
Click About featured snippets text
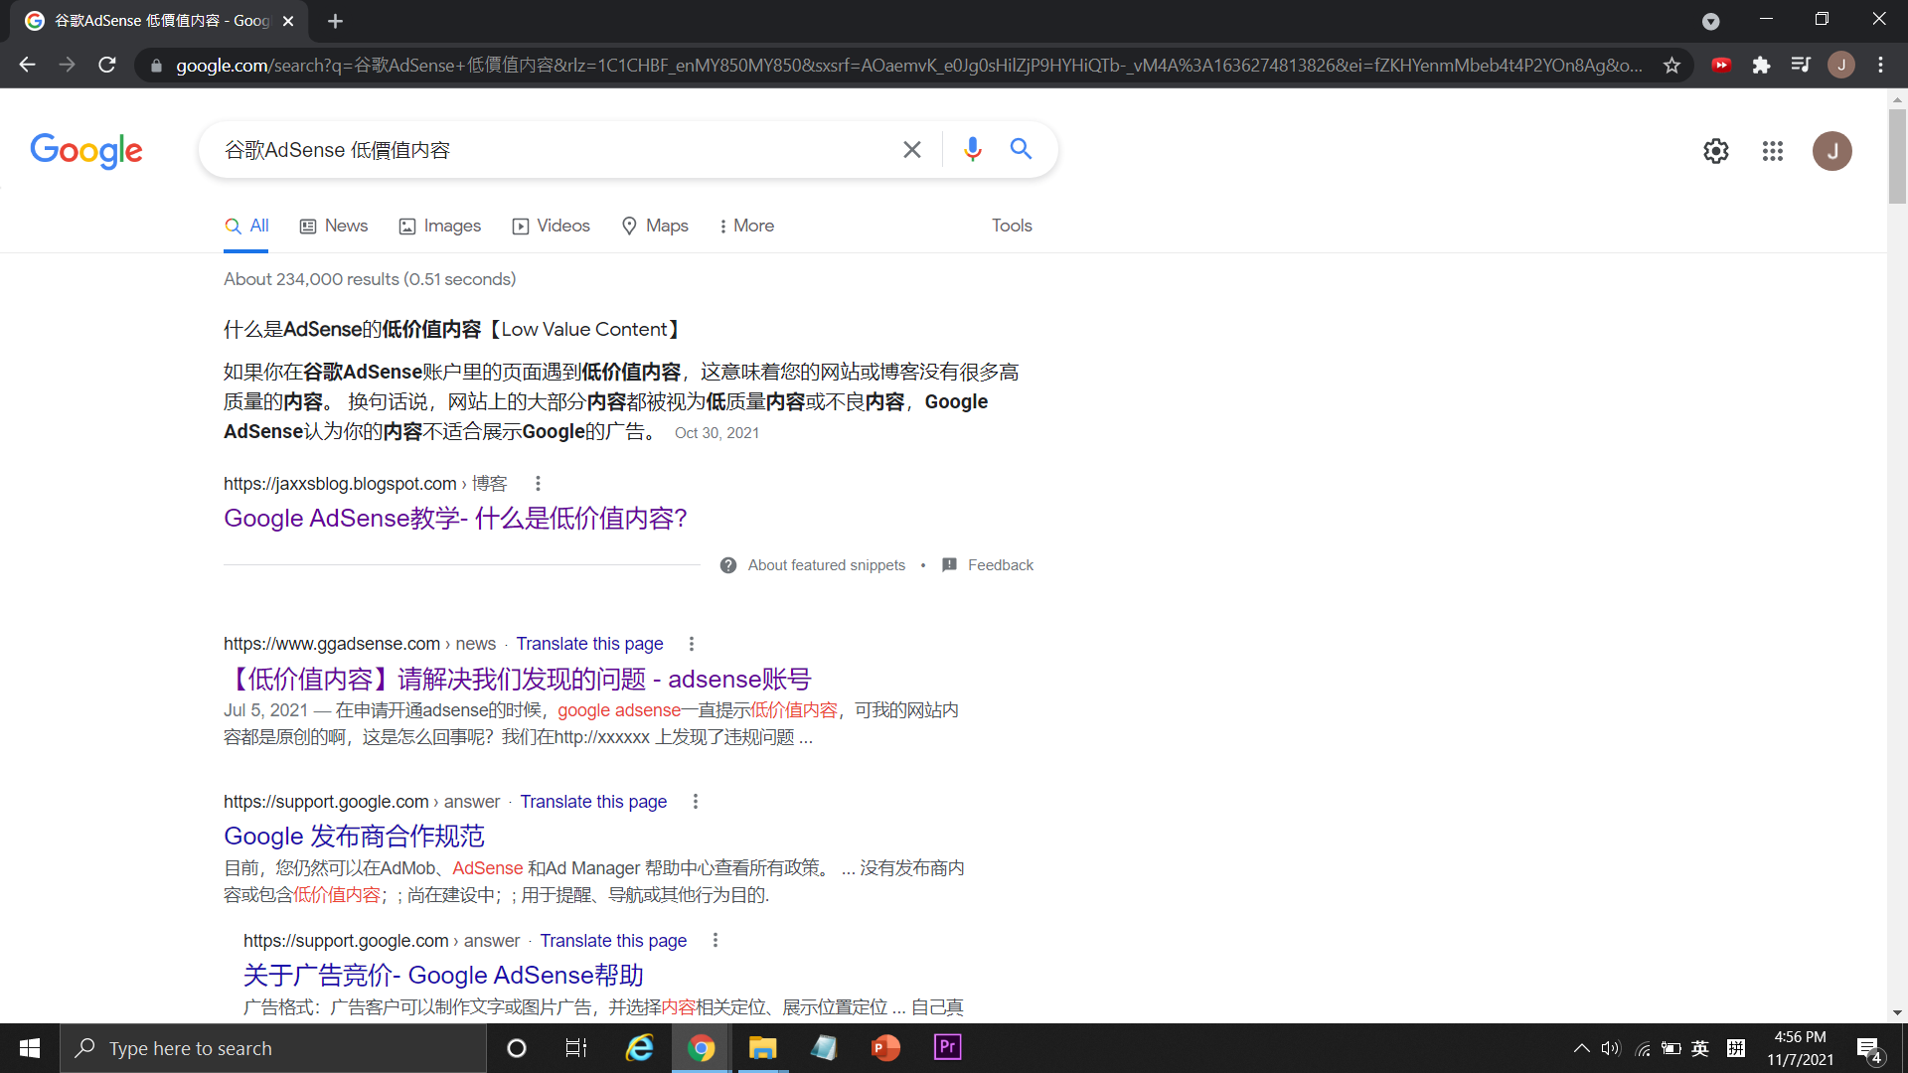coord(827,565)
